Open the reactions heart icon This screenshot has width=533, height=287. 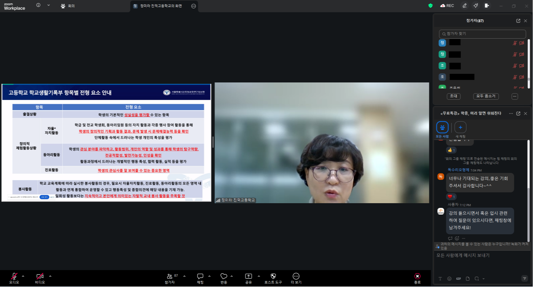(x=224, y=276)
